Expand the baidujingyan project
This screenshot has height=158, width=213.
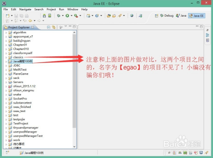click(x=6, y=41)
